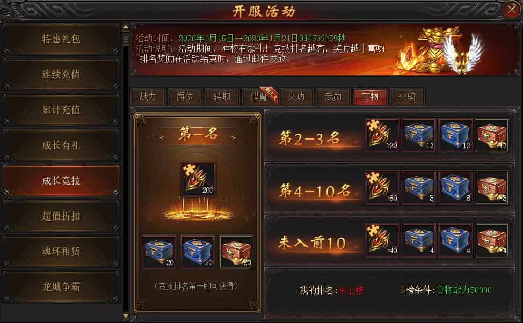Open the 特惠礼包 sidebar menu
Image resolution: width=523 pixels, height=323 pixels.
pyautogui.click(x=61, y=39)
